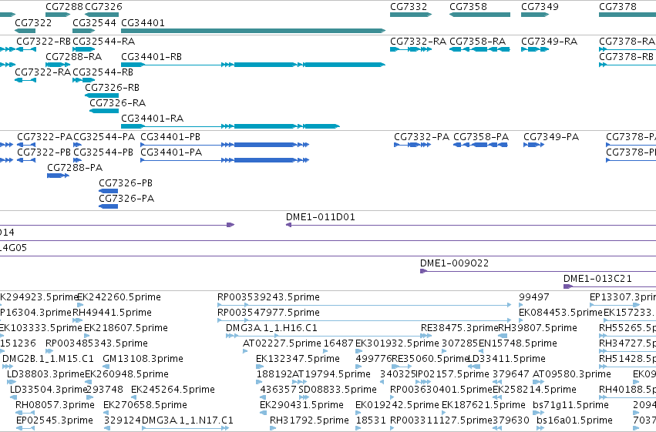Screen dimensions: 656x432
Task: Click the label RE38475.3prime
Action: click(459, 328)
